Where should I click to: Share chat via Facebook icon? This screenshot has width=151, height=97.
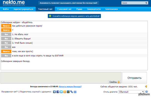(58, 92)
